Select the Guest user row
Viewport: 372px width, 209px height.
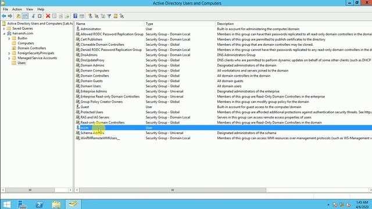click(x=223, y=107)
